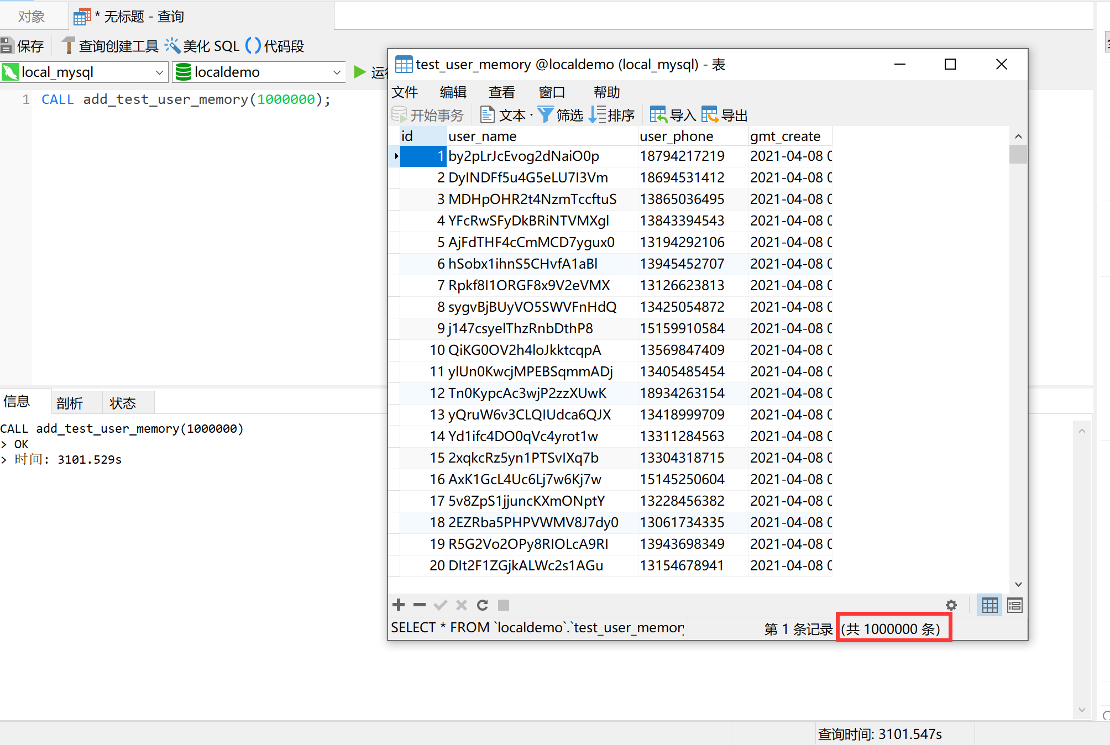Click the table settings gear icon

951,606
